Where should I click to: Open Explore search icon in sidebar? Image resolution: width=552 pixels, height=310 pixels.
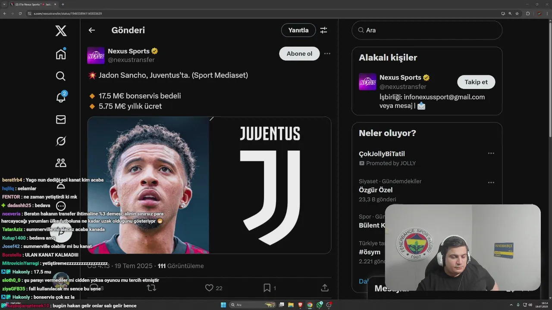[61, 76]
